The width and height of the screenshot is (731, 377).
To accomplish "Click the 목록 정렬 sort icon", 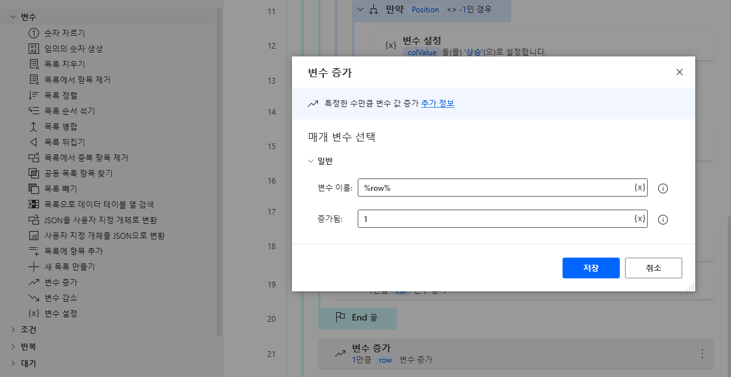I will point(34,95).
